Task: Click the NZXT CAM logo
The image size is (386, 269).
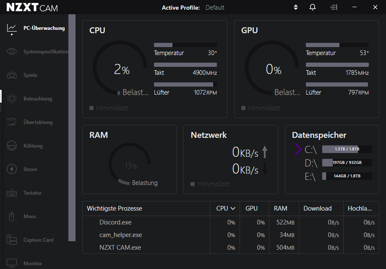Action: tap(32, 8)
